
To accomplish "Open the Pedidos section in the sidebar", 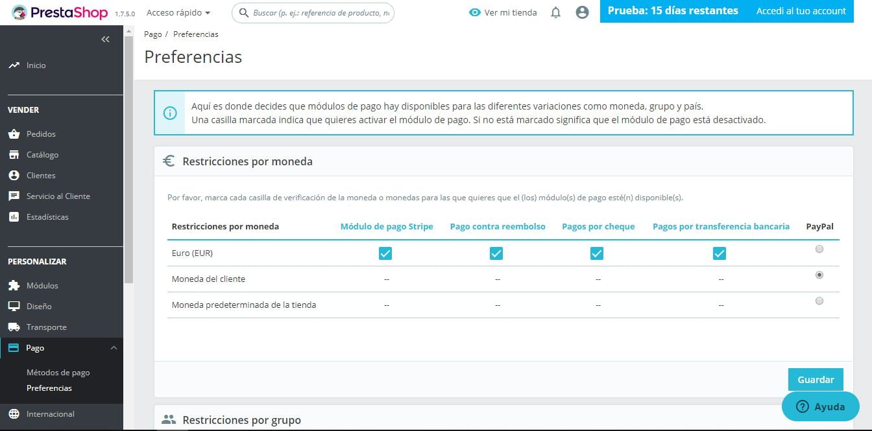I will pos(40,134).
